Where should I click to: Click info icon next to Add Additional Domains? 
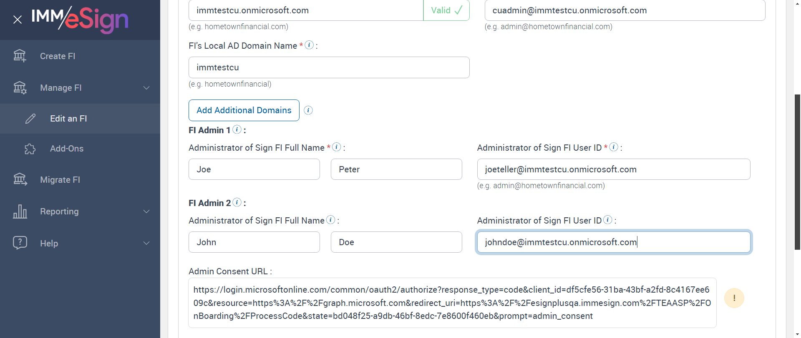308,110
